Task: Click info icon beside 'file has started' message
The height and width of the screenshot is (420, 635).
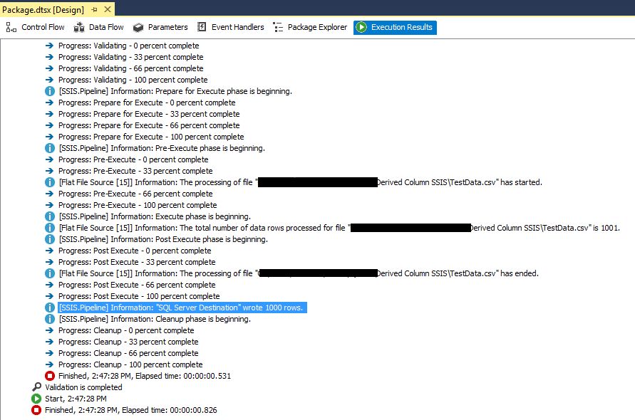Action: (x=50, y=182)
